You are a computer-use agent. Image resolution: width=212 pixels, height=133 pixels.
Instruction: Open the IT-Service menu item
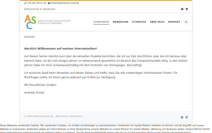pyautogui.click(x=139, y=22)
